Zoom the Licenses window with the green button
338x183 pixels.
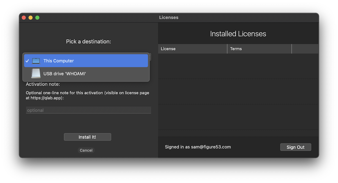37,18
